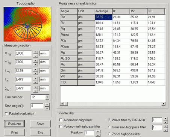
Task: Click the Angle column header
Action: pyautogui.click(x=69, y=11)
